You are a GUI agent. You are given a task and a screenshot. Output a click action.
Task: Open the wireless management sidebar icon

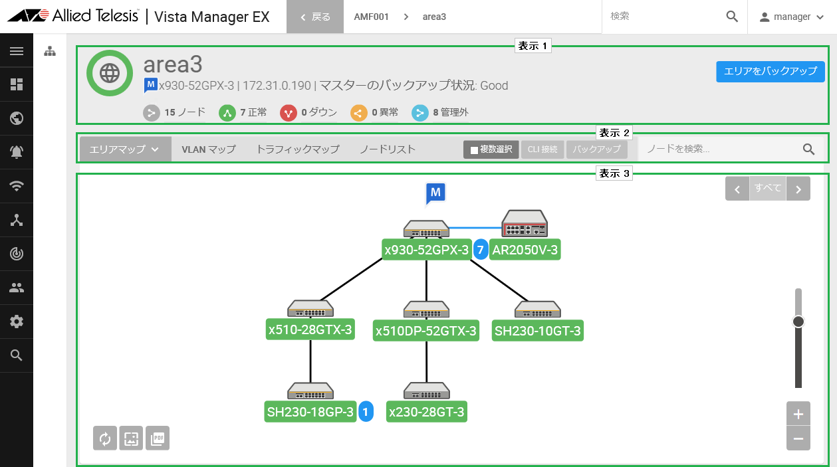[x=17, y=186]
